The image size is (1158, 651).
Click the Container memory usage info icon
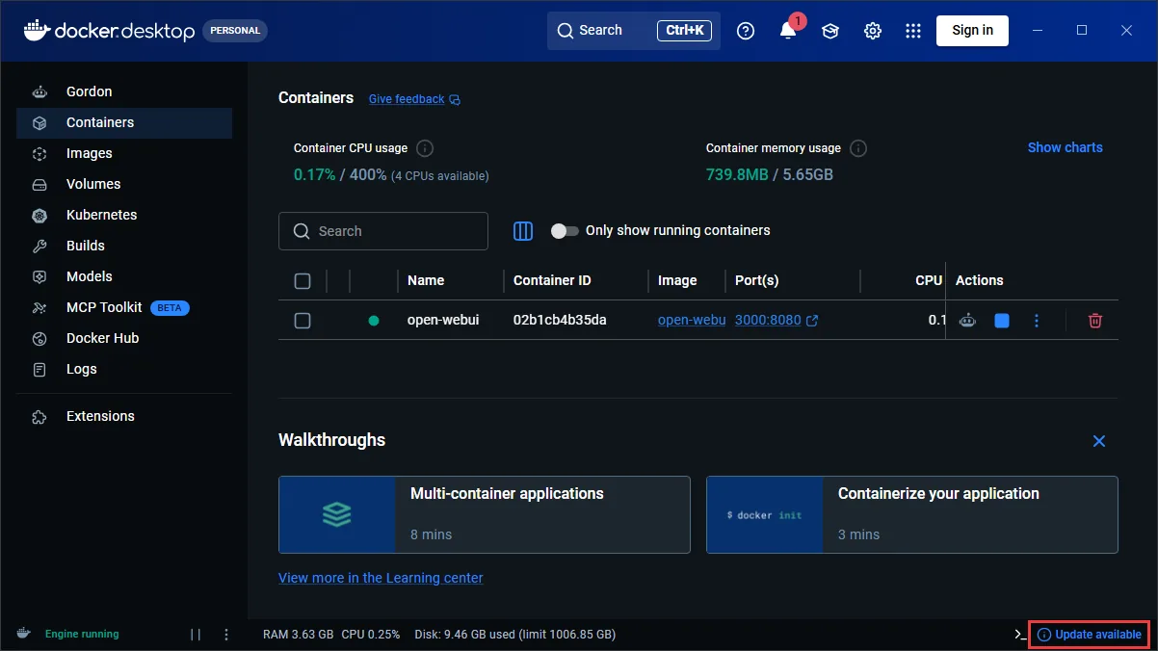(x=858, y=148)
